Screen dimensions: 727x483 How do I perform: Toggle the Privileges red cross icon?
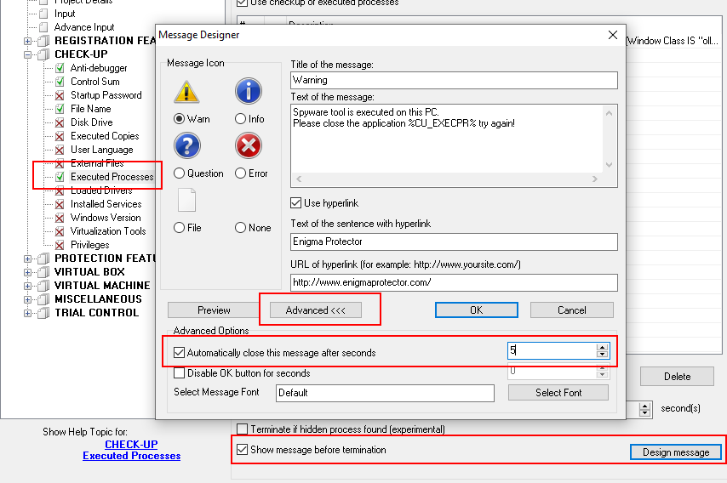(x=60, y=245)
